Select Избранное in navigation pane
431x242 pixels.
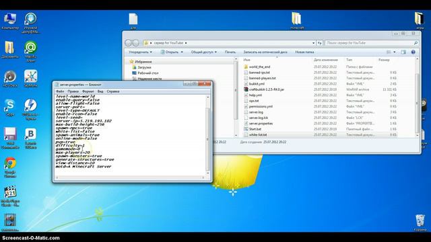click(x=143, y=62)
